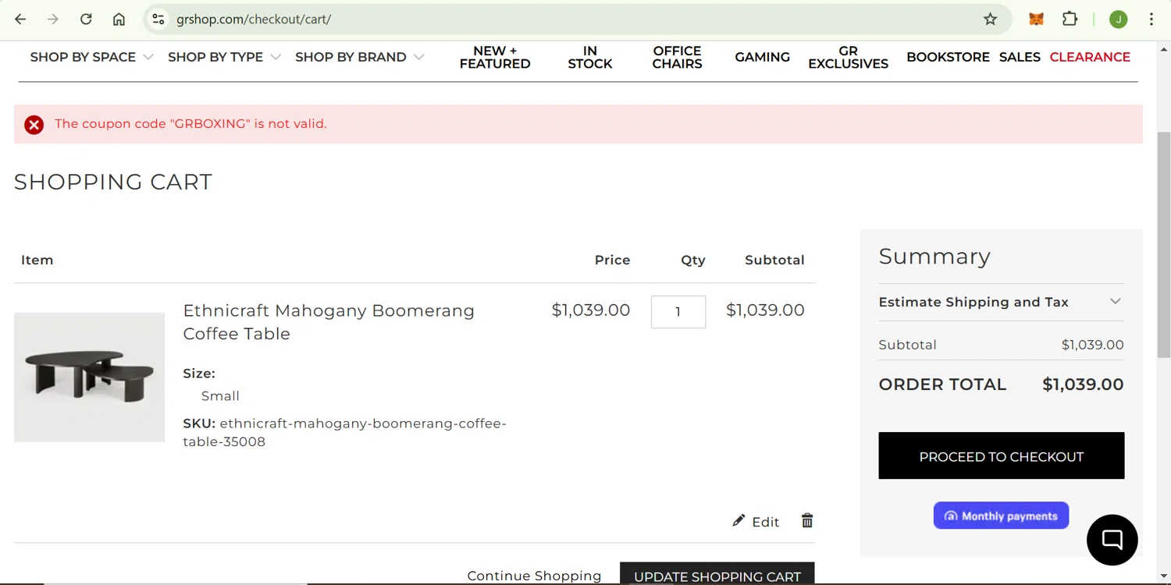The image size is (1171, 585).
Task: Remove item using the trash icon
Action: (807, 520)
